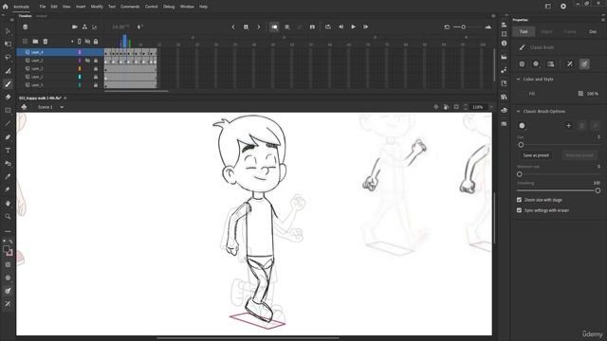Toggle hidden eye on first Layer_2 row
The image size is (607, 341).
pyautogui.click(x=87, y=61)
